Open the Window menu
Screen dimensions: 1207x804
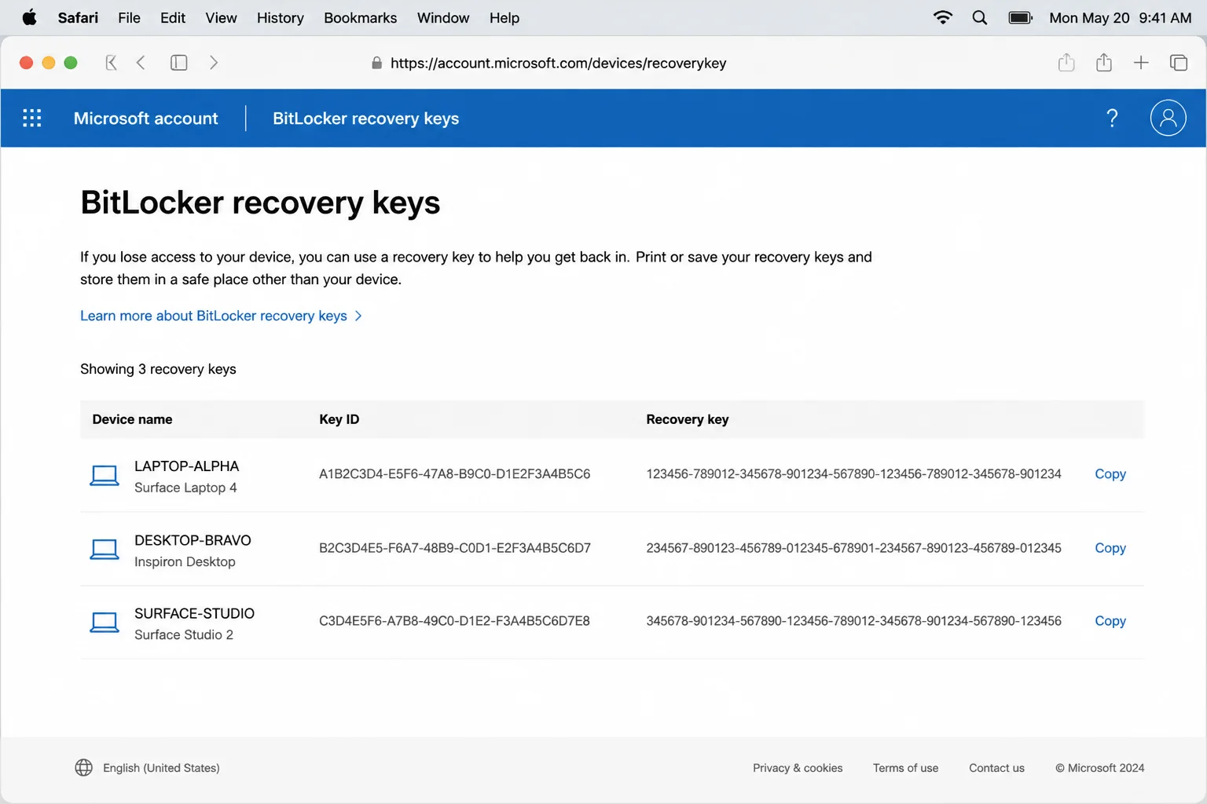point(443,17)
